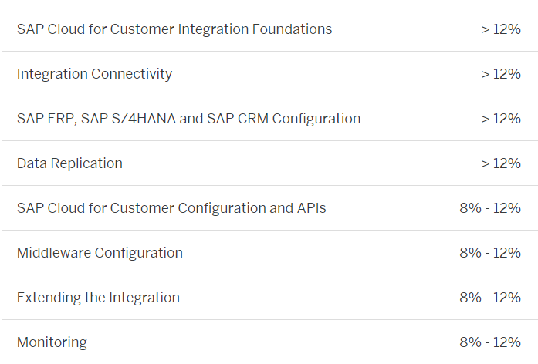Image resolution: width=538 pixels, height=364 pixels.
Task: Click the > 12% value for Integration Foundations
Action: (x=501, y=29)
